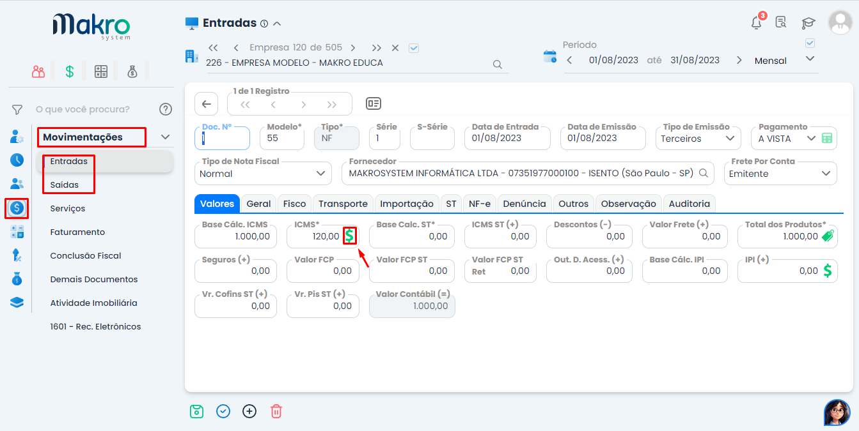Screen dimensions: 859x431
Task: Open notifications via the bell icon
Action: pyautogui.click(x=755, y=22)
